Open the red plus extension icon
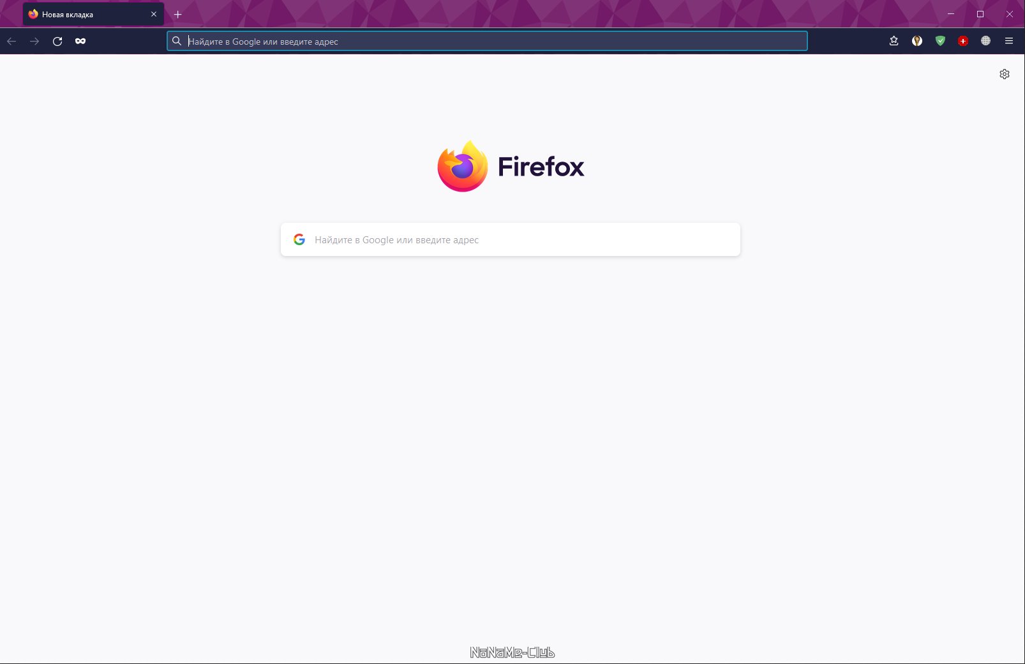Viewport: 1025px width, 664px height. 963,41
